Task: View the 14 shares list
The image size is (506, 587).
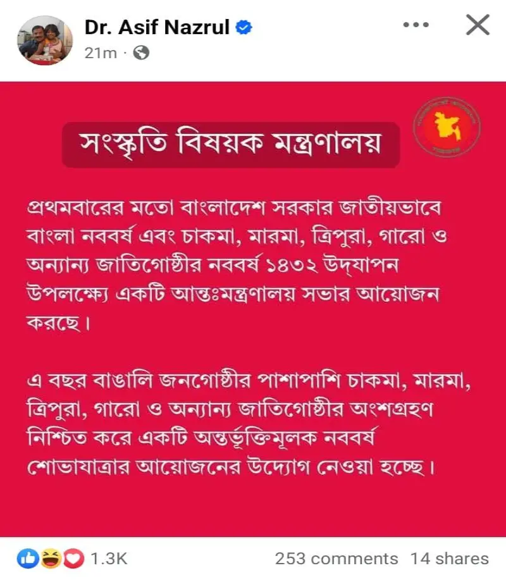Action: pyautogui.click(x=450, y=559)
